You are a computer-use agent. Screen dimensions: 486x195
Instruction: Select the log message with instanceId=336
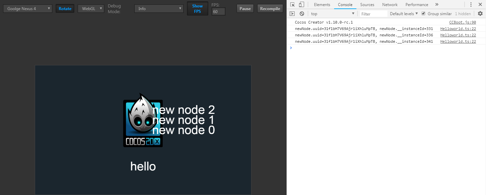[x=364, y=35]
